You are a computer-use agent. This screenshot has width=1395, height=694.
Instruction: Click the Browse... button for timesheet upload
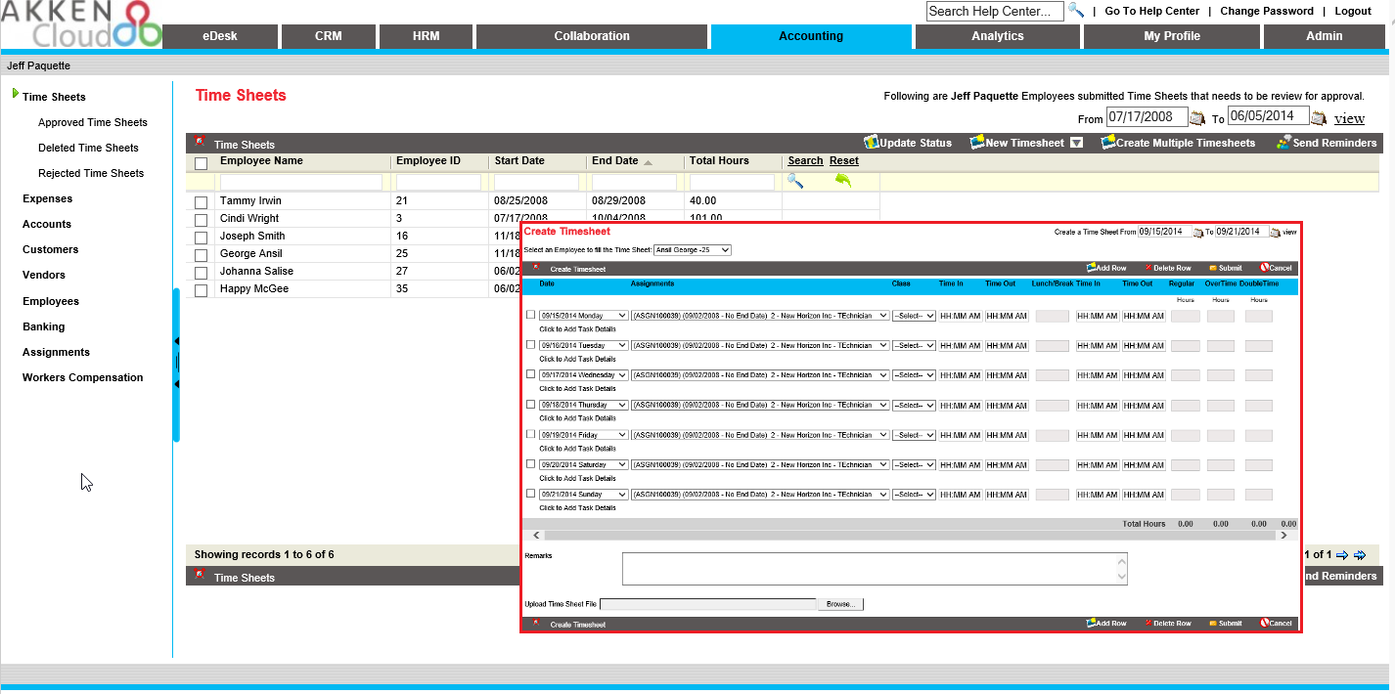coord(840,604)
